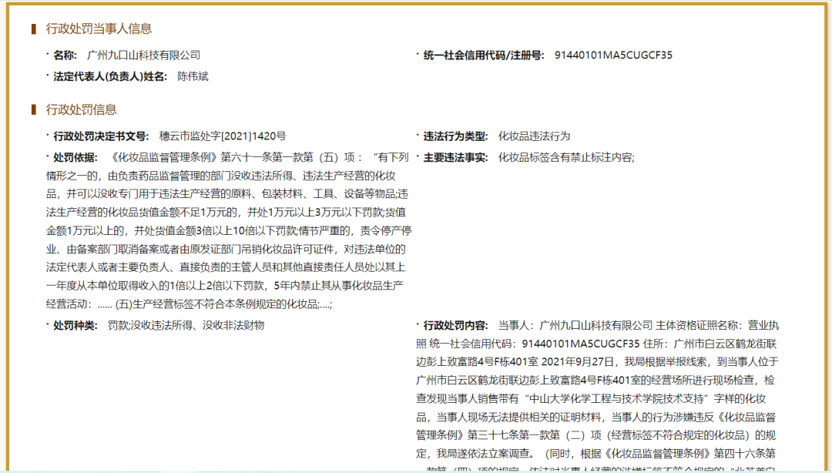Click the 违法行为类型 field label
The height and width of the screenshot is (473, 832).
pos(456,133)
